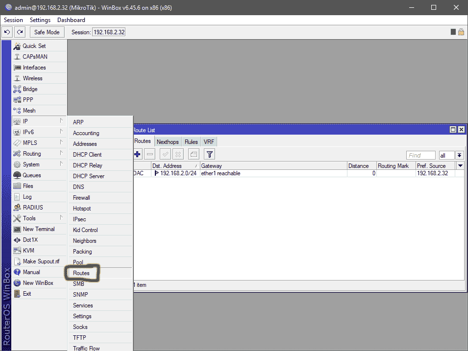Open the Wireless panel

[30, 78]
